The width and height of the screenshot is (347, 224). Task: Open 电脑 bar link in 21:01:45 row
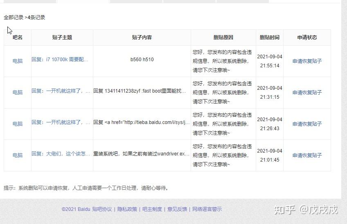coord(18,155)
